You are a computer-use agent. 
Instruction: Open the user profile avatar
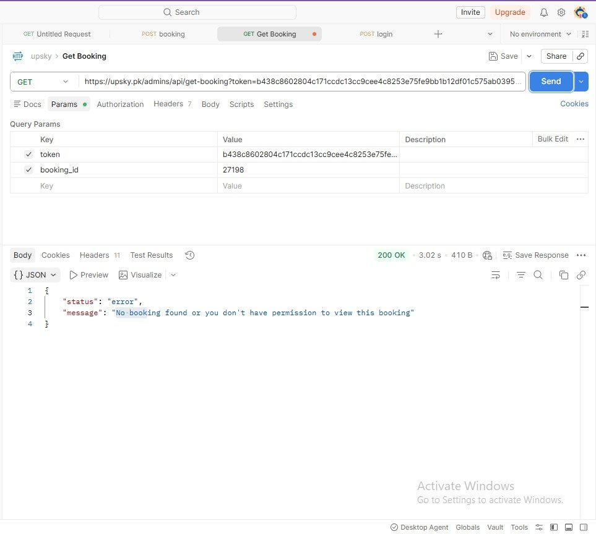[581, 12]
